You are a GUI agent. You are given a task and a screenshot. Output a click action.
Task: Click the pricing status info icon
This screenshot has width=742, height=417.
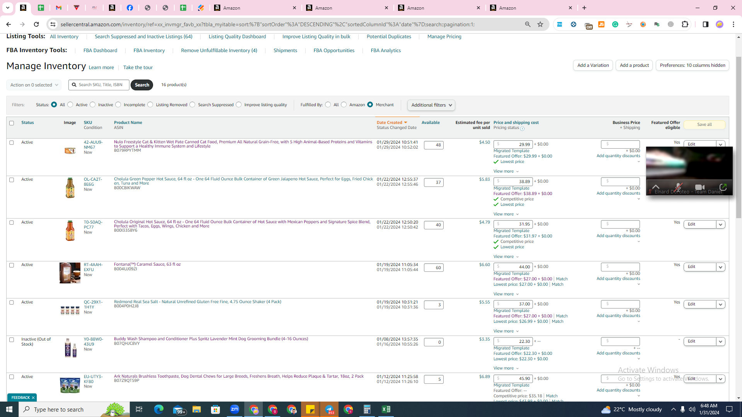click(522, 129)
